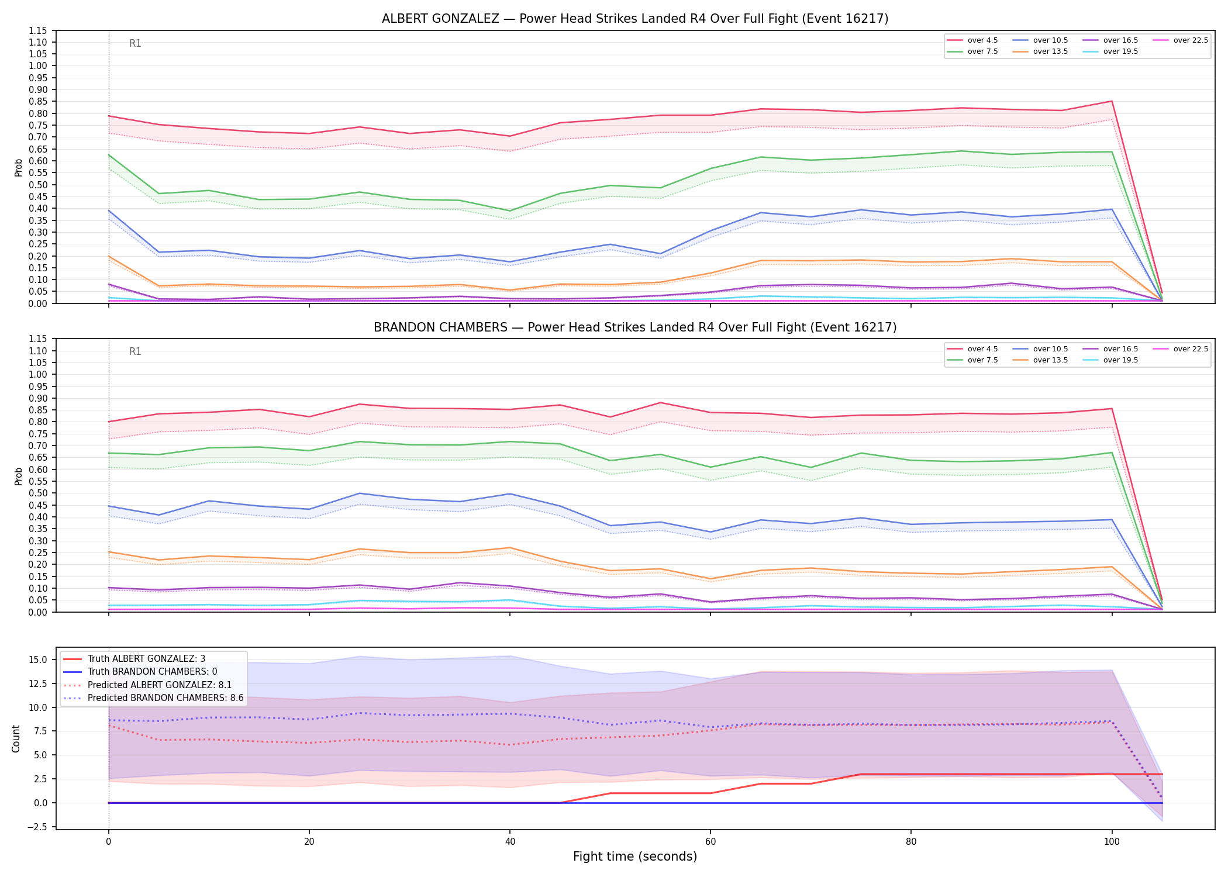Click the 'Count' y-axis label
1228x877 pixels.
(x=16, y=738)
